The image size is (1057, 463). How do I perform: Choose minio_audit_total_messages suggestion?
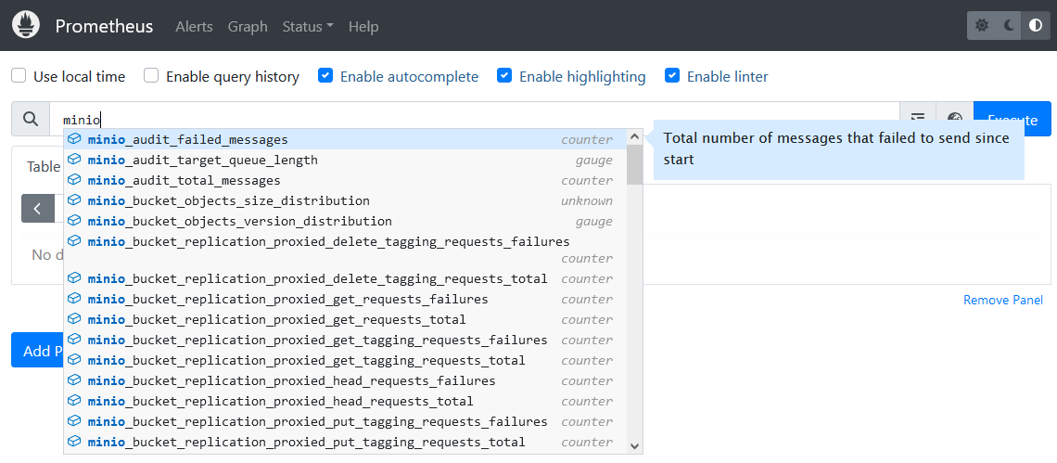pyautogui.click(x=345, y=180)
